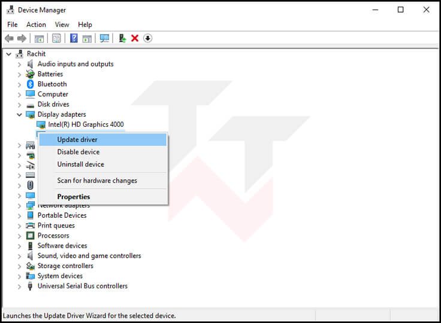Select the System devices label
The height and width of the screenshot is (323, 441).
60,276
